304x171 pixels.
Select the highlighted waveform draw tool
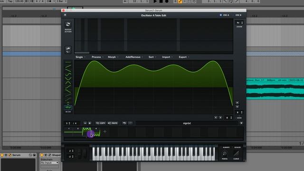68,107
